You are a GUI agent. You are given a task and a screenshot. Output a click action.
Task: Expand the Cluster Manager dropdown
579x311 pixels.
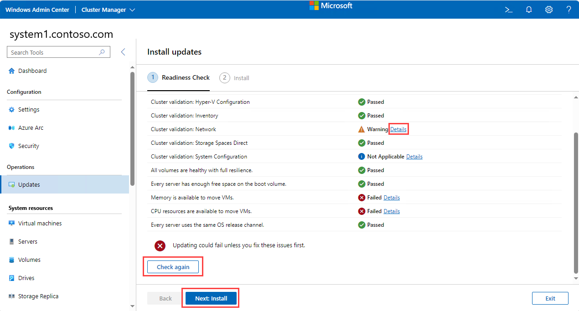click(x=108, y=10)
